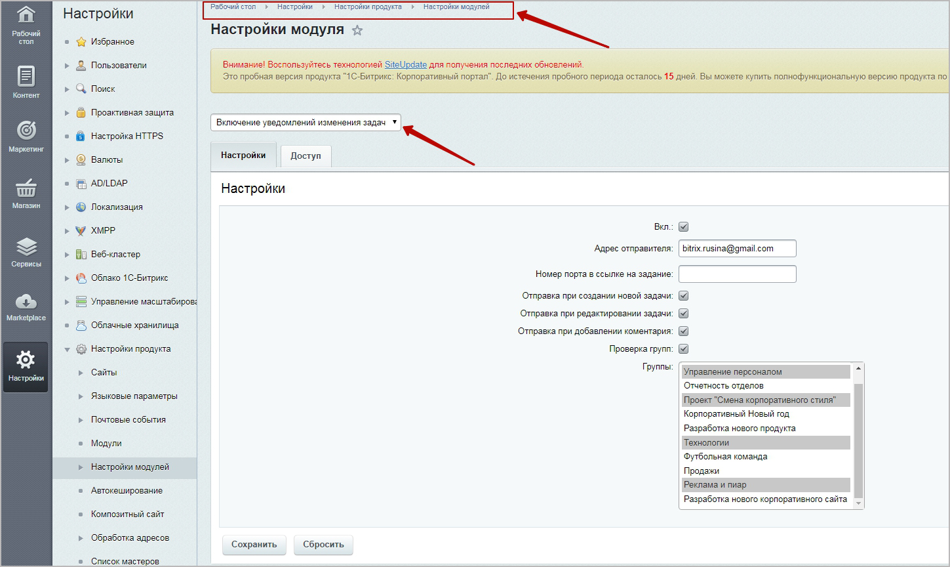Follow the SiteUpdate link
This screenshot has height=567, width=950.
point(406,65)
